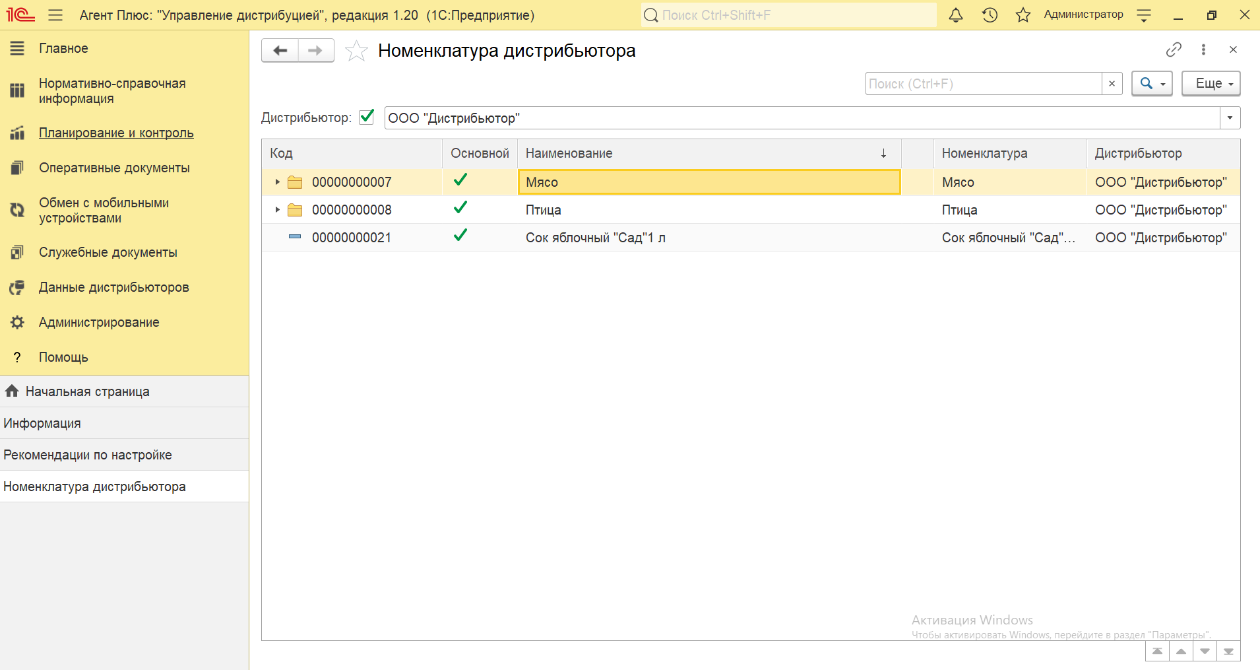Click the Основной checkmark in the Птица row
The height and width of the screenshot is (670, 1260).
[x=460, y=207]
